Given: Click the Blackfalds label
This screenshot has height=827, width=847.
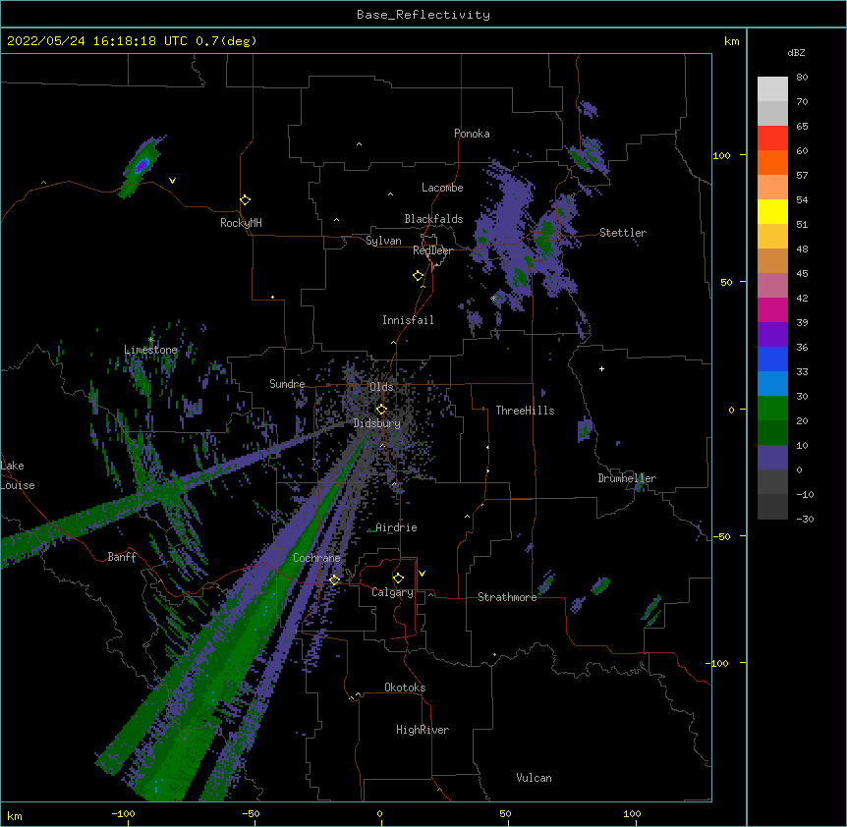Looking at the screenshot, I should coord(433,219).
